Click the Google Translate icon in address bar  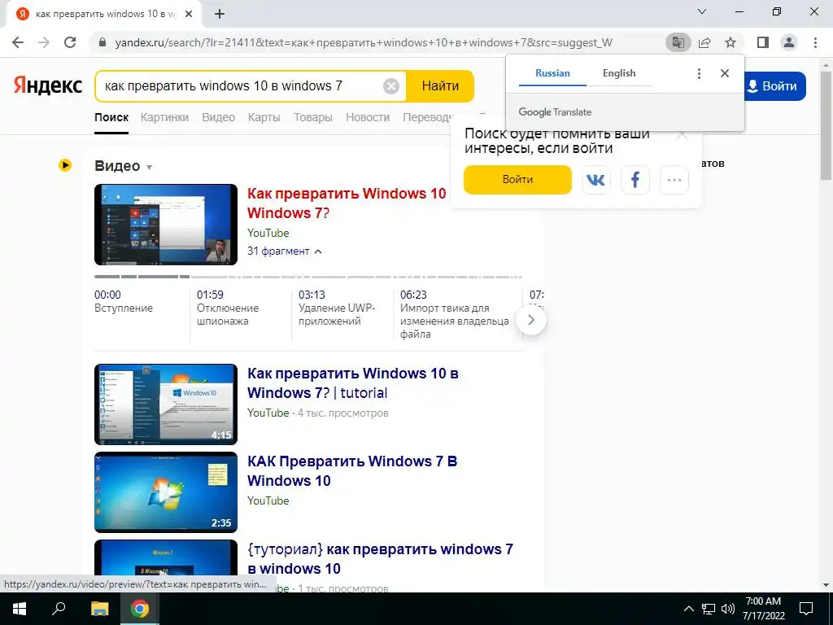tap(678, 42)
